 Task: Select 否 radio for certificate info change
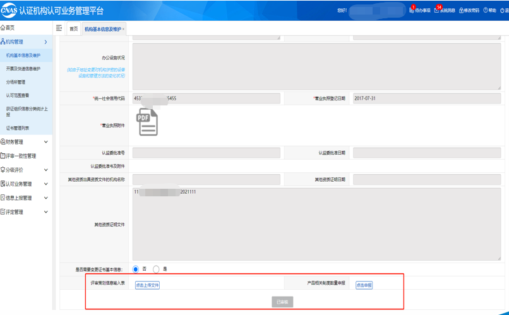(136, 270)
